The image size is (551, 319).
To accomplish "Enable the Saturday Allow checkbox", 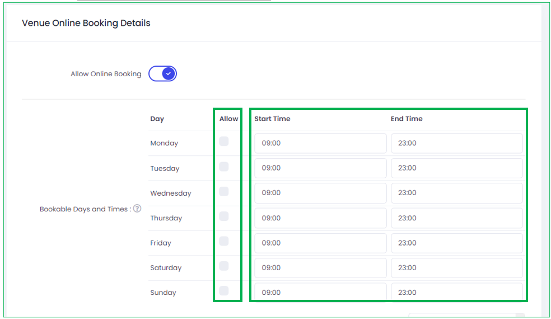I will coord(224,266).
